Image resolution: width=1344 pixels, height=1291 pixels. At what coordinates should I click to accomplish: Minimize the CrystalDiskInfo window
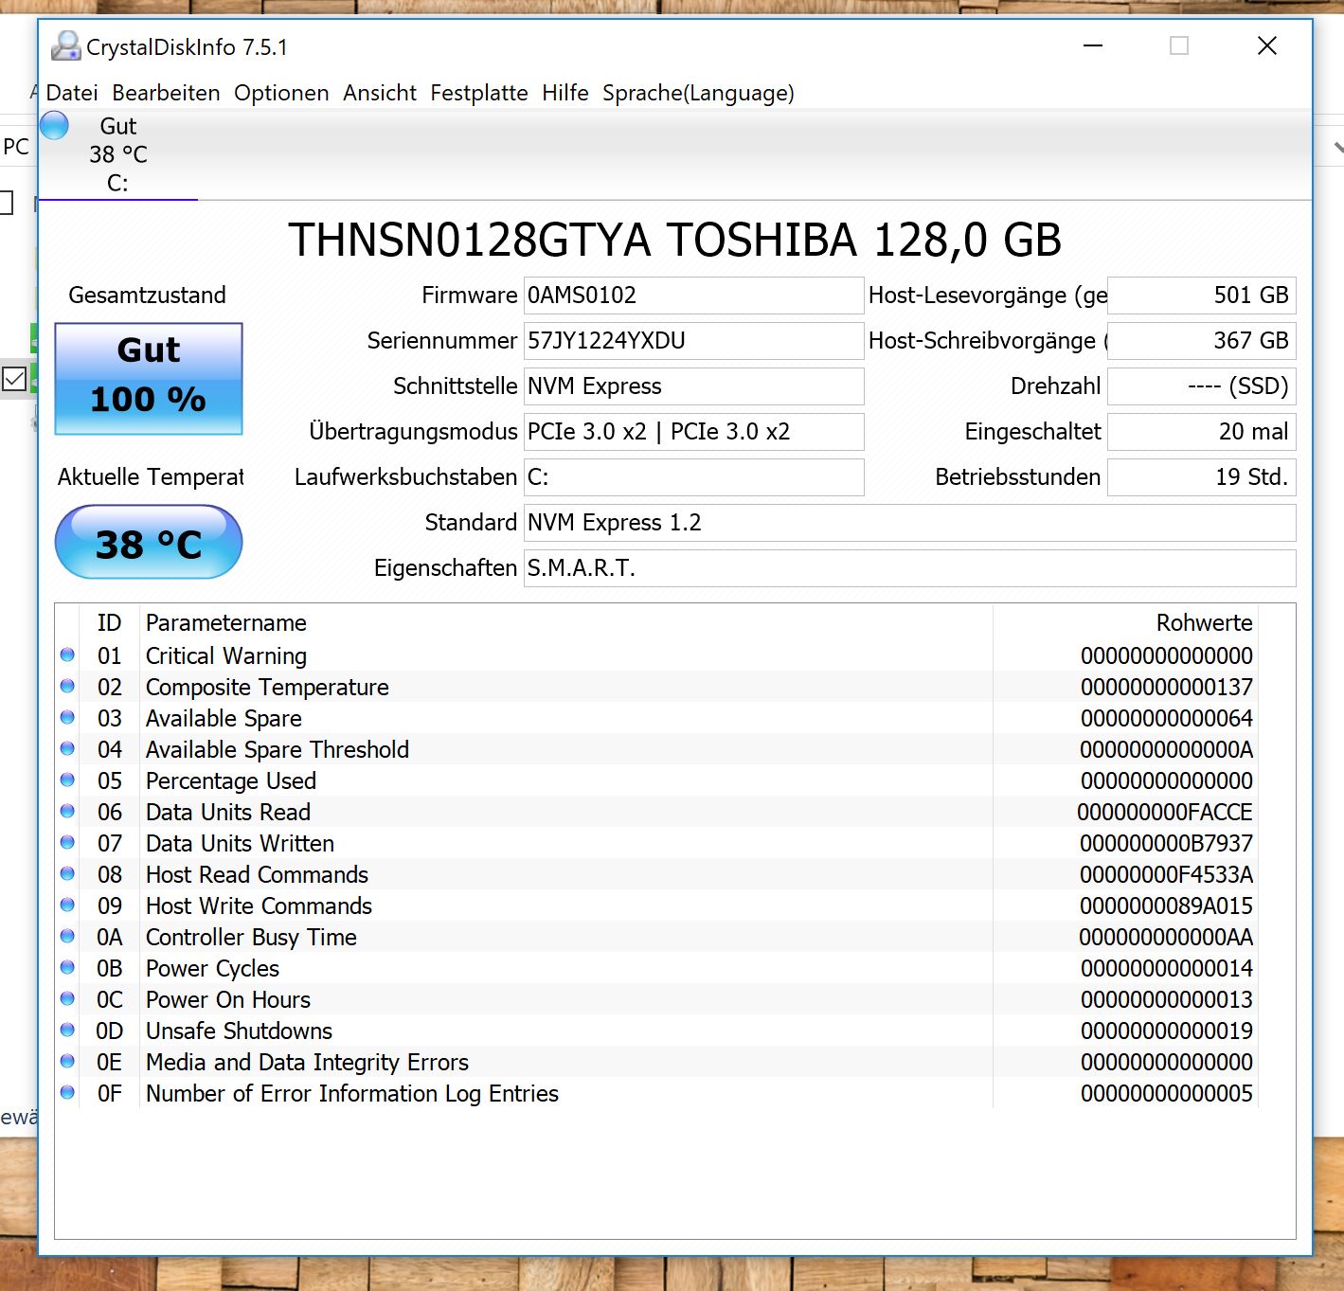pos(1093,45)
